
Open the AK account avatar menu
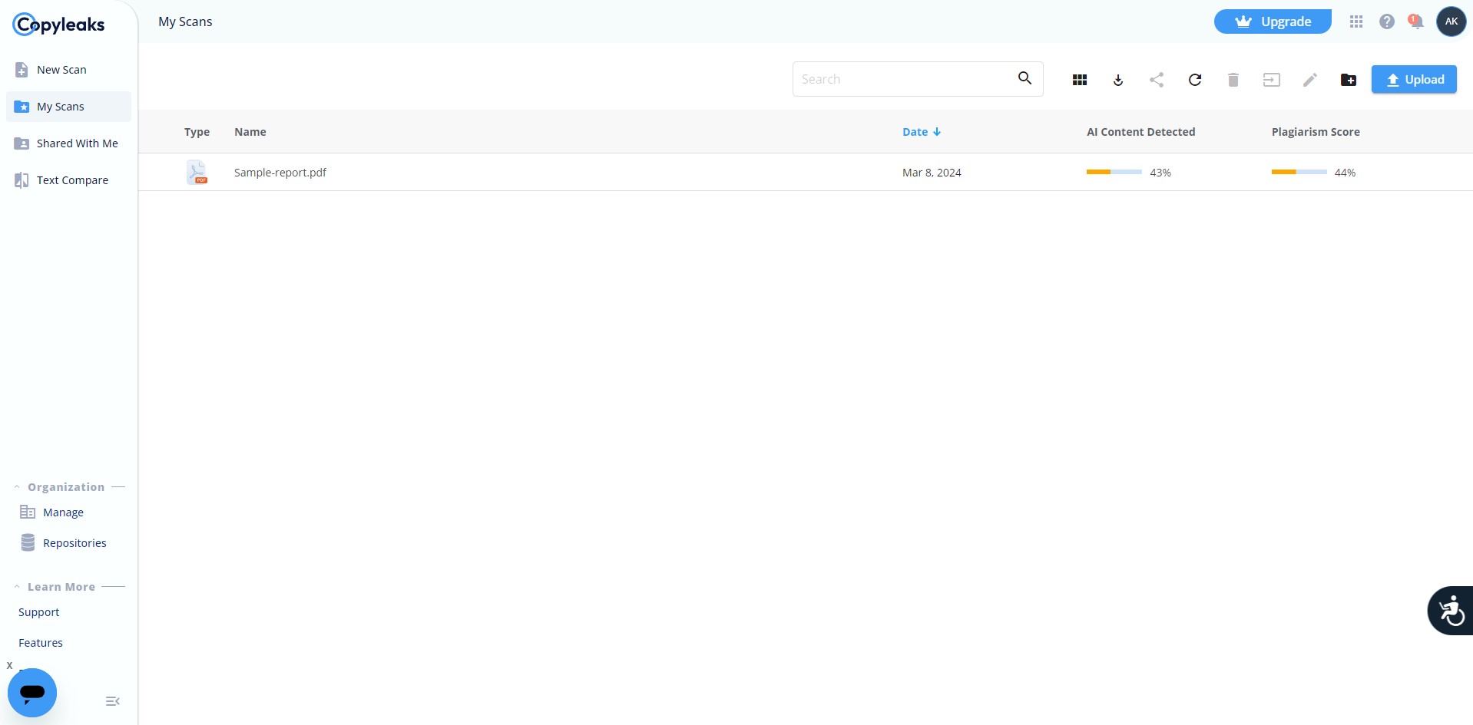(1451, 21)
